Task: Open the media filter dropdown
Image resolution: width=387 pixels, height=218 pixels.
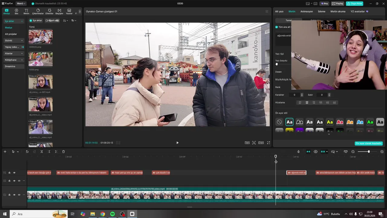Action: click(x=73, y=21)
